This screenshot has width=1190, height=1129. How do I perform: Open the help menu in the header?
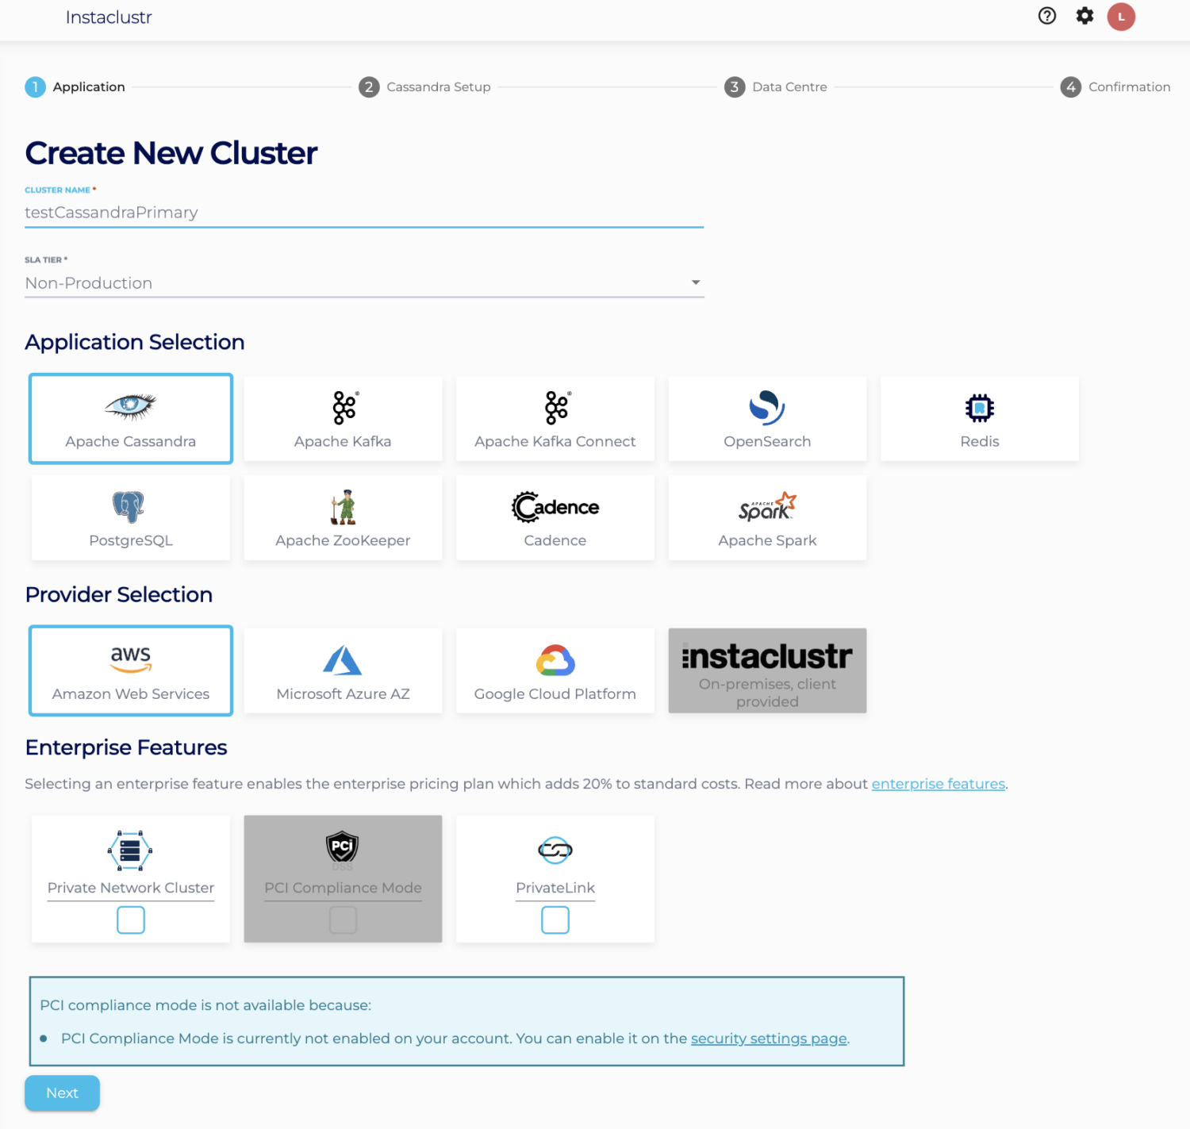[x=1046, y=16]
